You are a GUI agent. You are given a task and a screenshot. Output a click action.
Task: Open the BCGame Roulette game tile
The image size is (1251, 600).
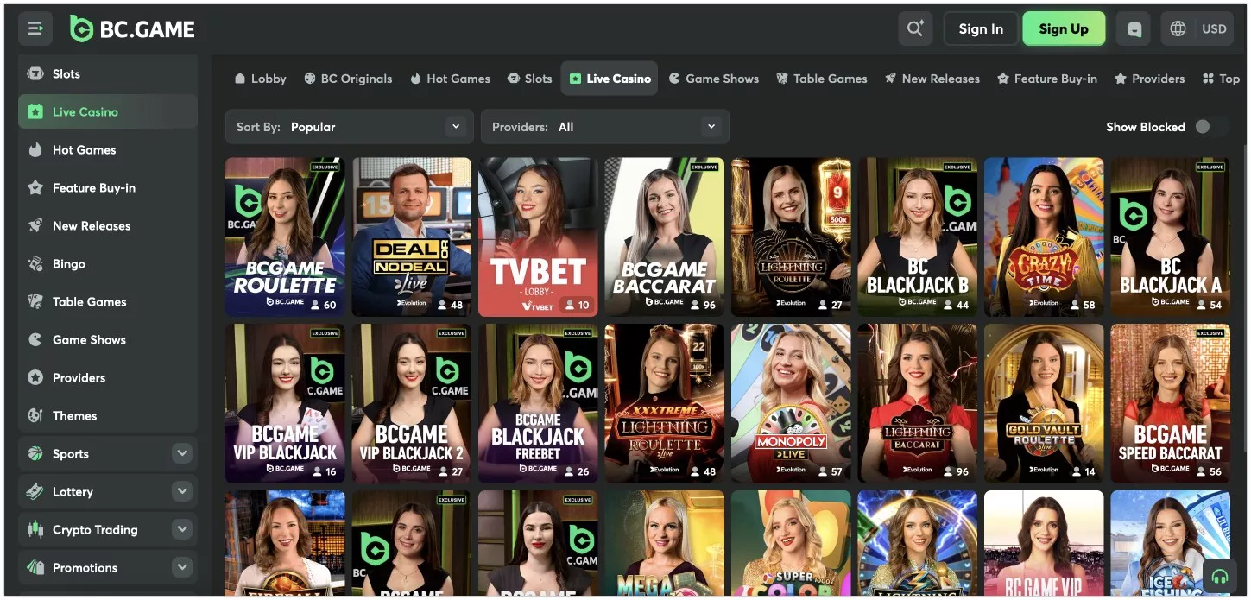(x=285, y=237)
